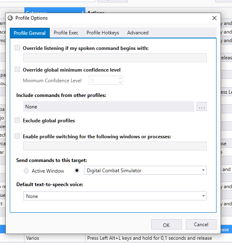Decrease Minimum Confidence Level with down arrow
Screen dimensions: 232x243
[x=120, y=82]
